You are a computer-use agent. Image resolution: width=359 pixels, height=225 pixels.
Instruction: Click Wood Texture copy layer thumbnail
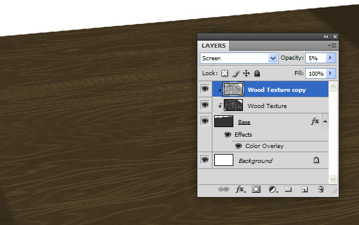coord(233,89)
